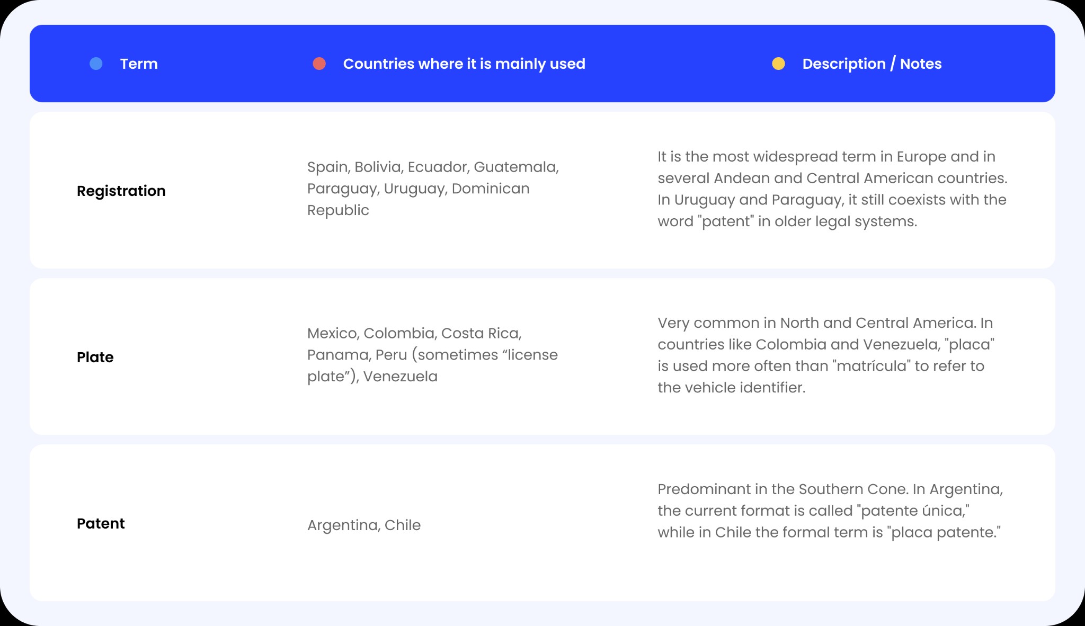This screenshot has width=1085, height=626.
Task: Click Guatemala in the Registration country list
Action: [x=515, y=167]
